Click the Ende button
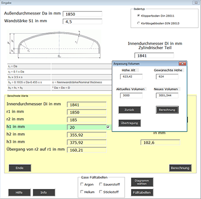Image resolution: width=201 pixels, height=199 pixels. [x=20, y=168]
